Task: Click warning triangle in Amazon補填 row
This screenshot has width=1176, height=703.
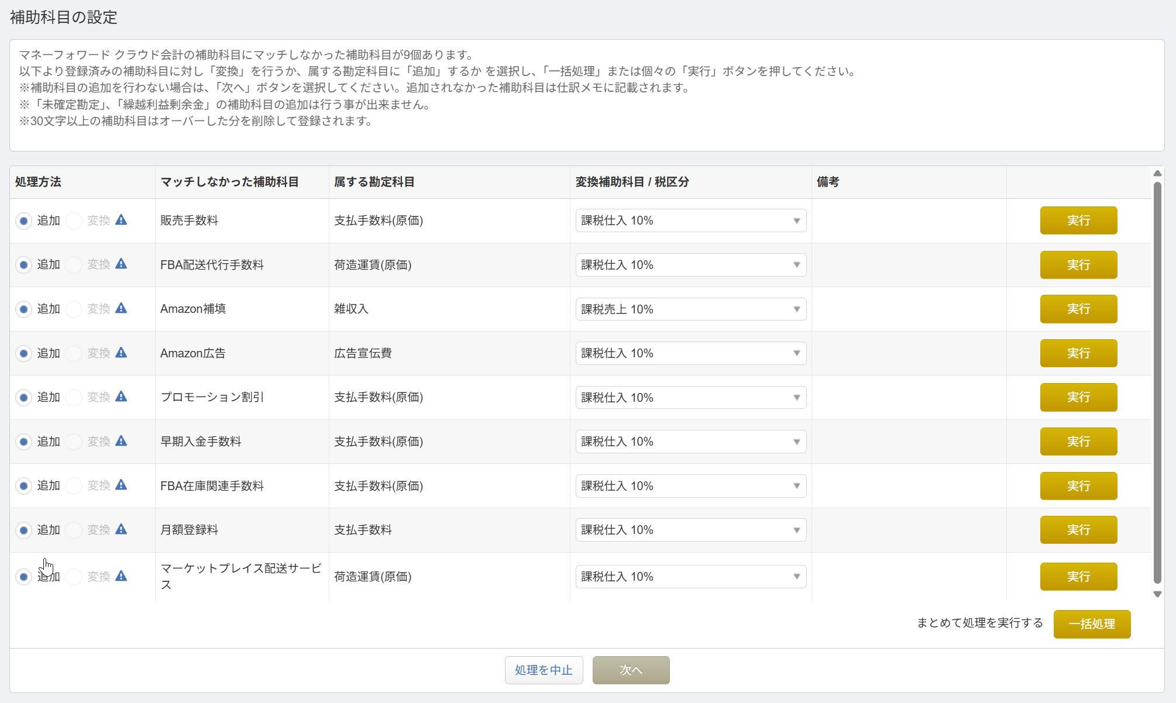Action: [x=121, y=308]
